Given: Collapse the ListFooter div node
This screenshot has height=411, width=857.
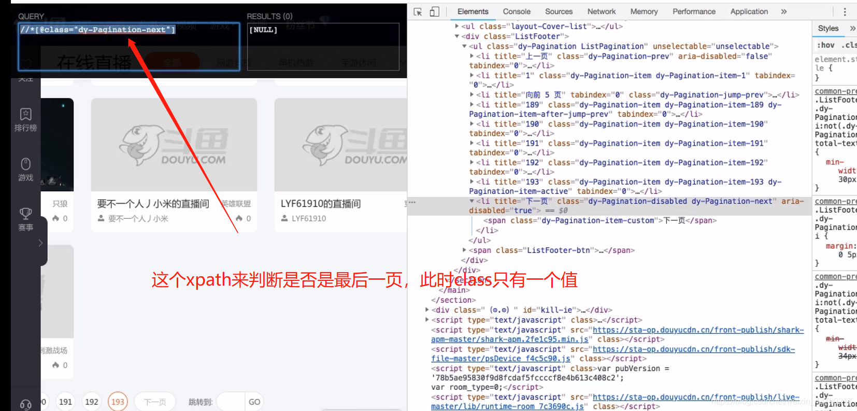Looking at the screenshot, I should [x=456, y=36].
